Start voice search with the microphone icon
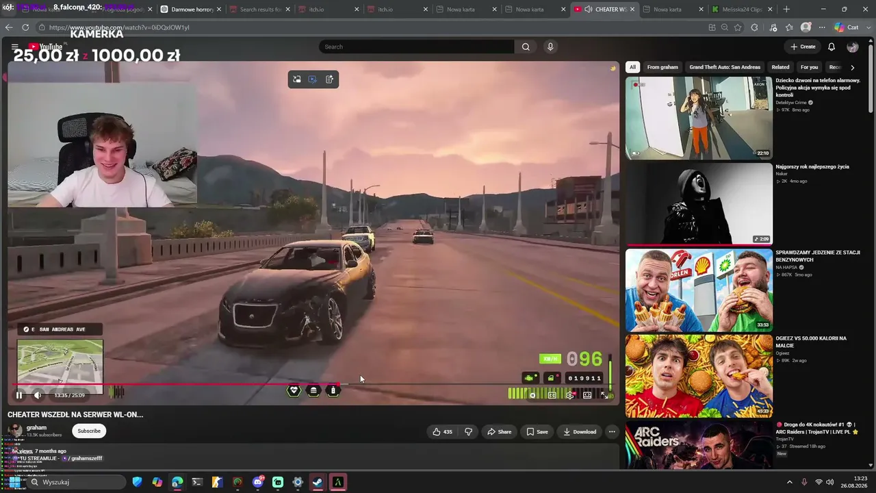The image size is (876, 493). [550, 47]
